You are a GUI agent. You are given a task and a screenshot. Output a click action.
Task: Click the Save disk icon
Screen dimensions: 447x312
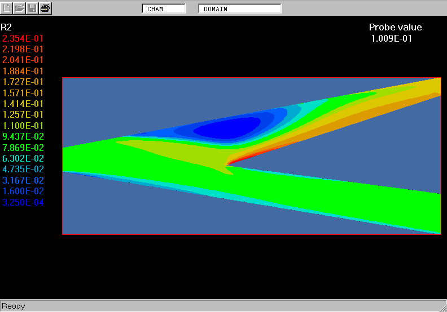pyautogui.click(x=33, y=8)
